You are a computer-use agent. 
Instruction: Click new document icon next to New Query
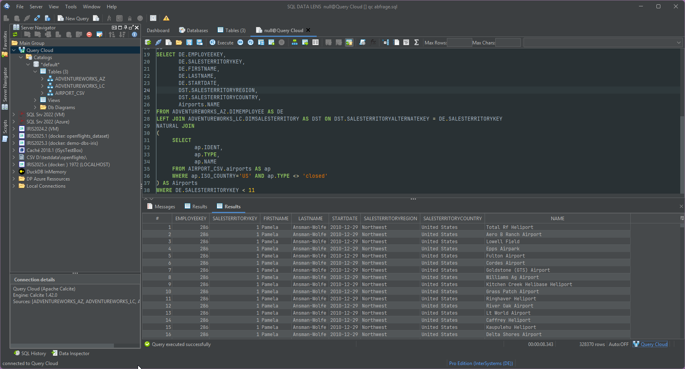(96, 18)
